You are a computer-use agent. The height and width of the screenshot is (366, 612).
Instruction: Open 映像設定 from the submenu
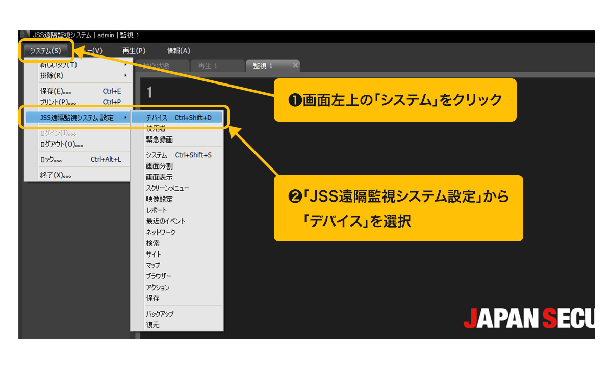pos(177,199)
